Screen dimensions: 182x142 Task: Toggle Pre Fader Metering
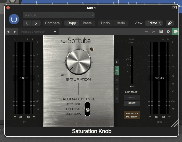[x=132, y=115]
